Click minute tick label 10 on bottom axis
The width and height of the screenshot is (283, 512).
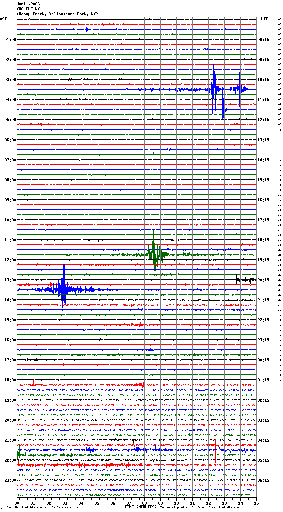coord(176,503)
